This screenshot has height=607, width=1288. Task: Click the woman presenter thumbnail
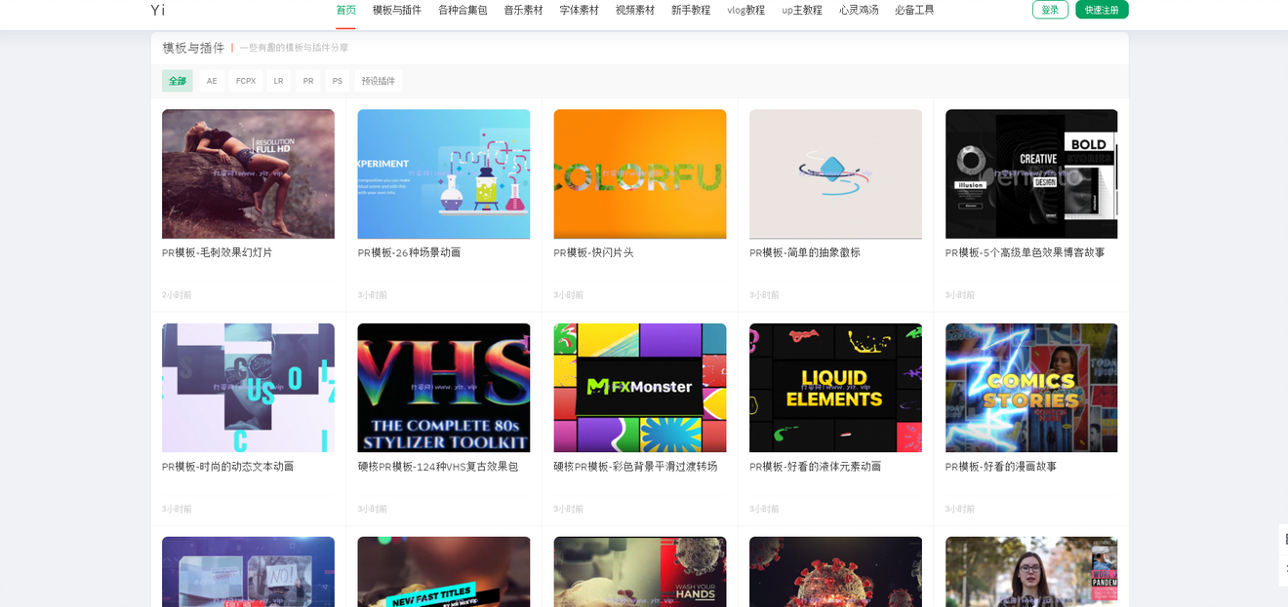1031,572
